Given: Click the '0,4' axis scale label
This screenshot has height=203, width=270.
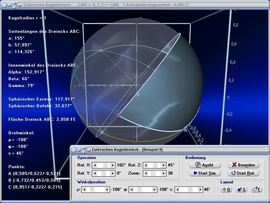Looking at the screenshot, I should tap(233, 62).
